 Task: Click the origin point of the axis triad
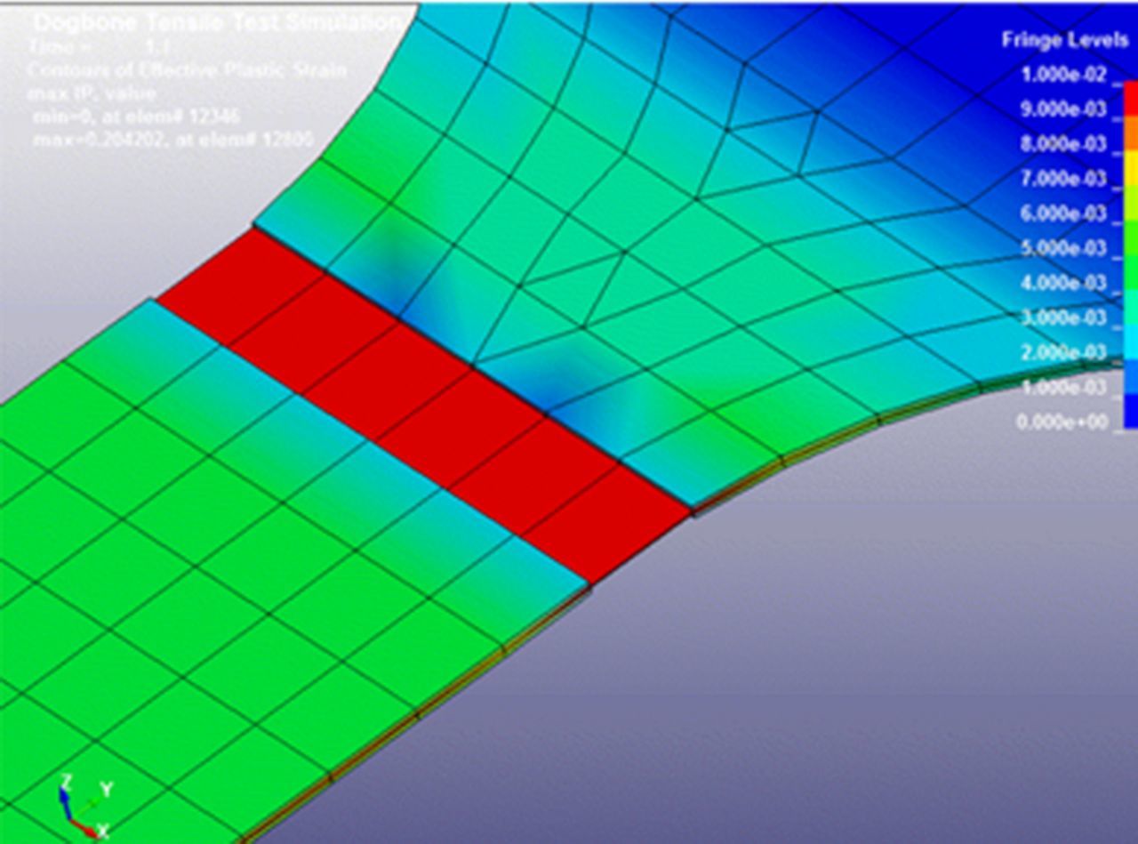[71, 818]
